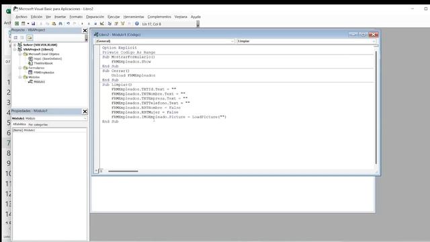Select Módulo1 in project tree
This screenshot has width=430, height=242.
click(39, 82)
